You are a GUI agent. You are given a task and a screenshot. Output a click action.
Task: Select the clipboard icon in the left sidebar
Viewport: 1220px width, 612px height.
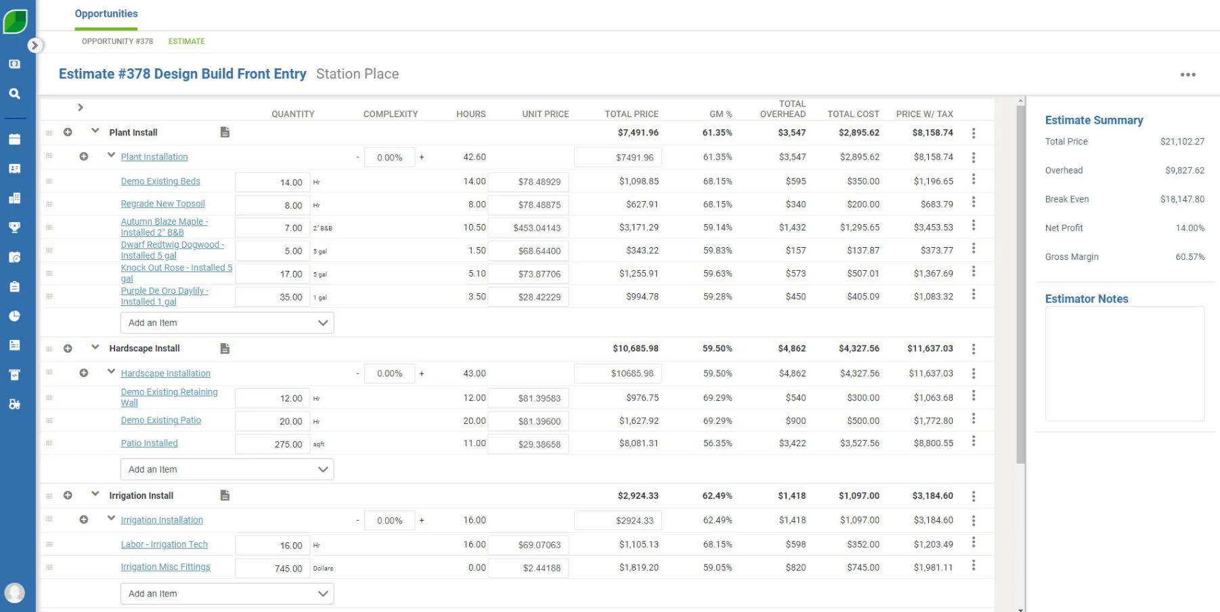[x=14, y=286]
